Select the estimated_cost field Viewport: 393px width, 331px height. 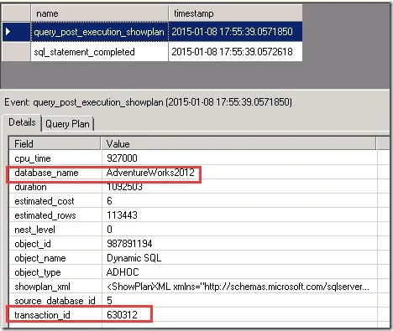pyautogui.click(x=45, y=201)
